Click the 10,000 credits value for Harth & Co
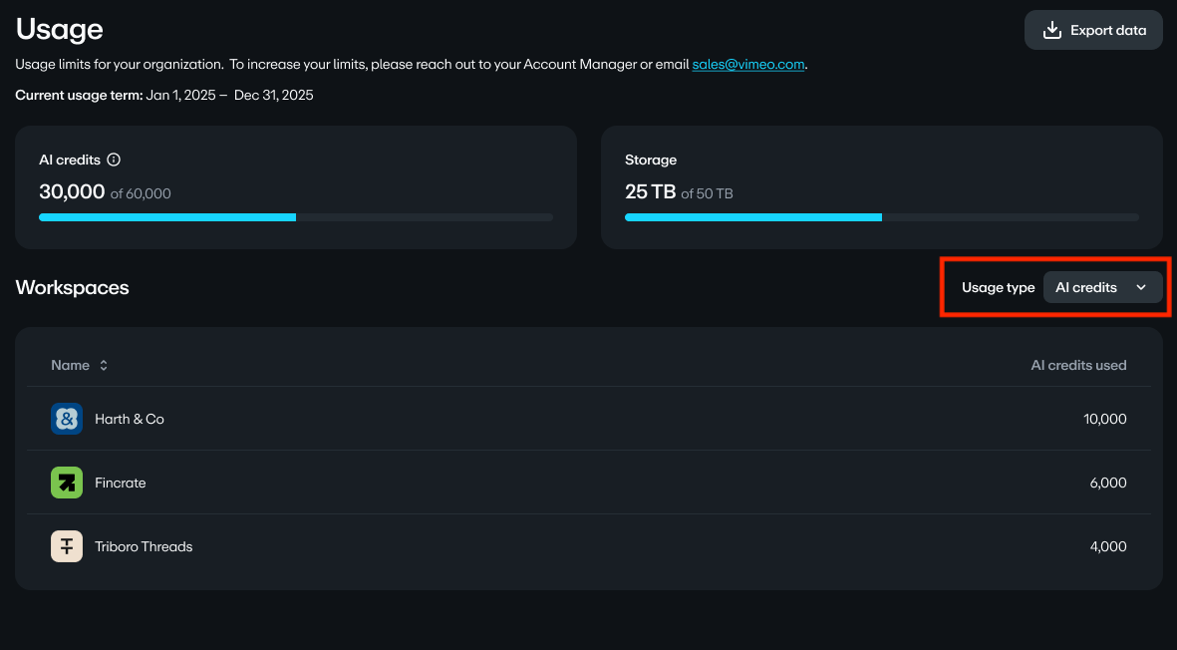 (1104, 420)
